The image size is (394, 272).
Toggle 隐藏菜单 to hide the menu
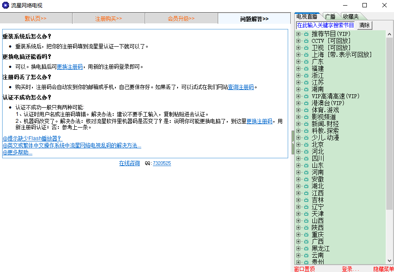(x=383, y=269)
